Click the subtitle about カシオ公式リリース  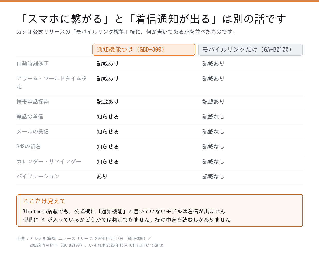point(126,32)
